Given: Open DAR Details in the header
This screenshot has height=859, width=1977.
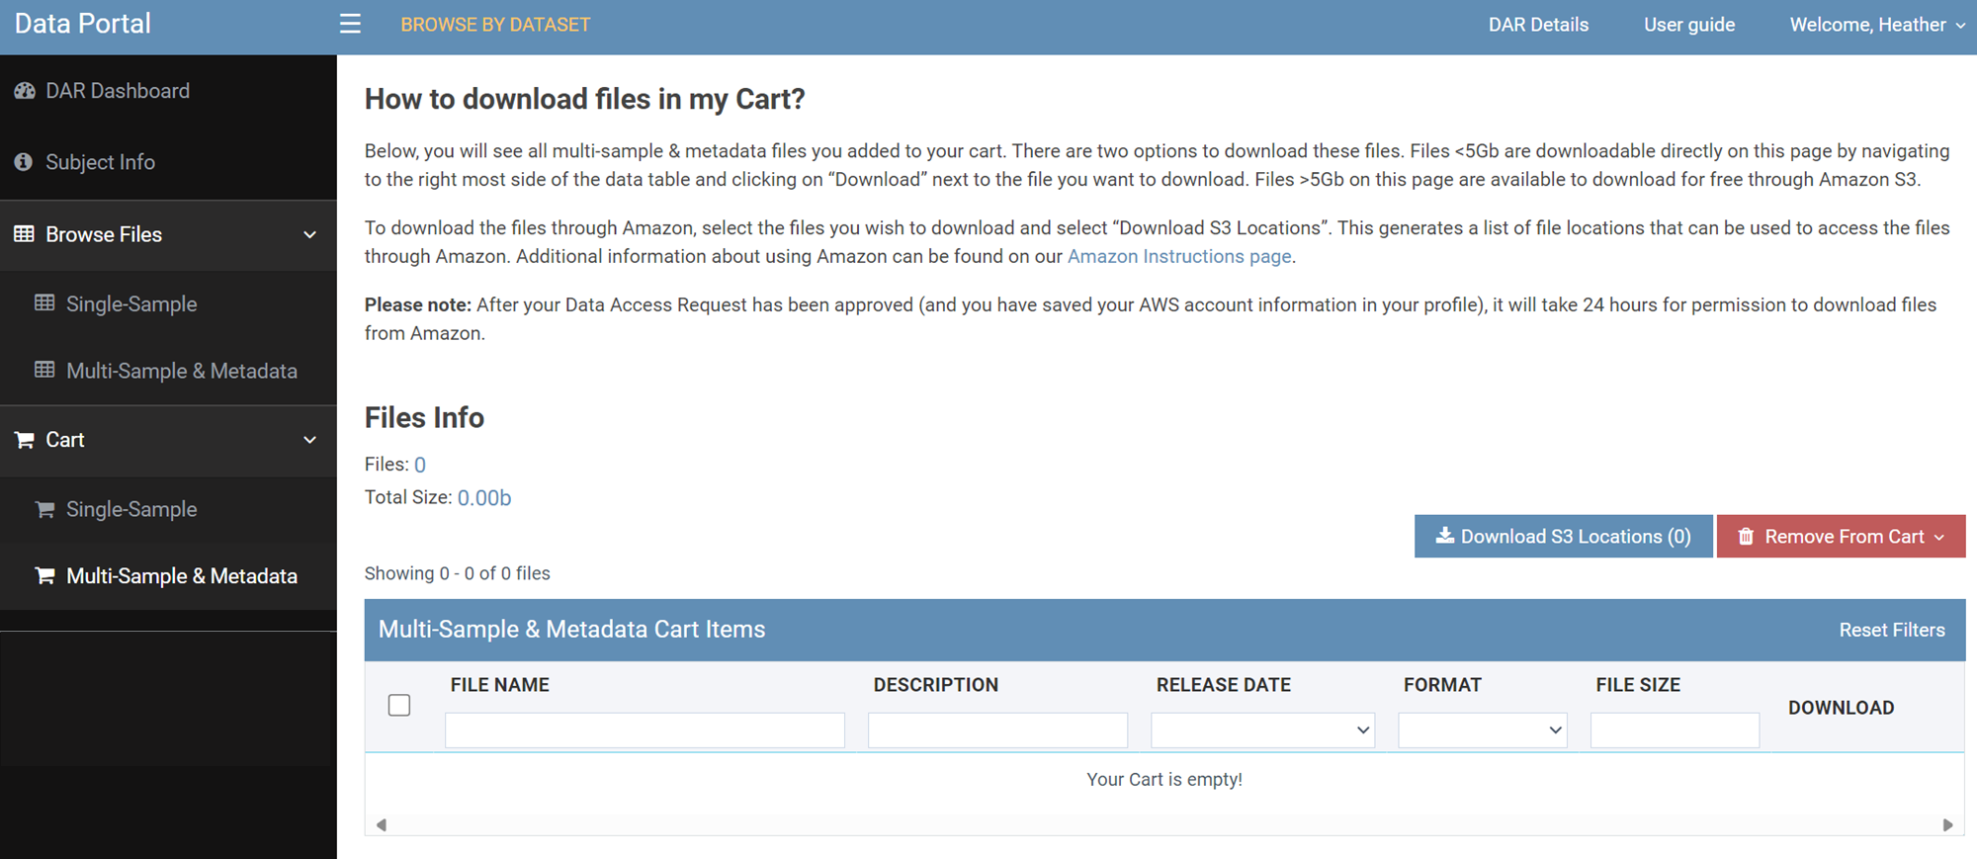Looking at the screenshot, I should (1538, 25).
